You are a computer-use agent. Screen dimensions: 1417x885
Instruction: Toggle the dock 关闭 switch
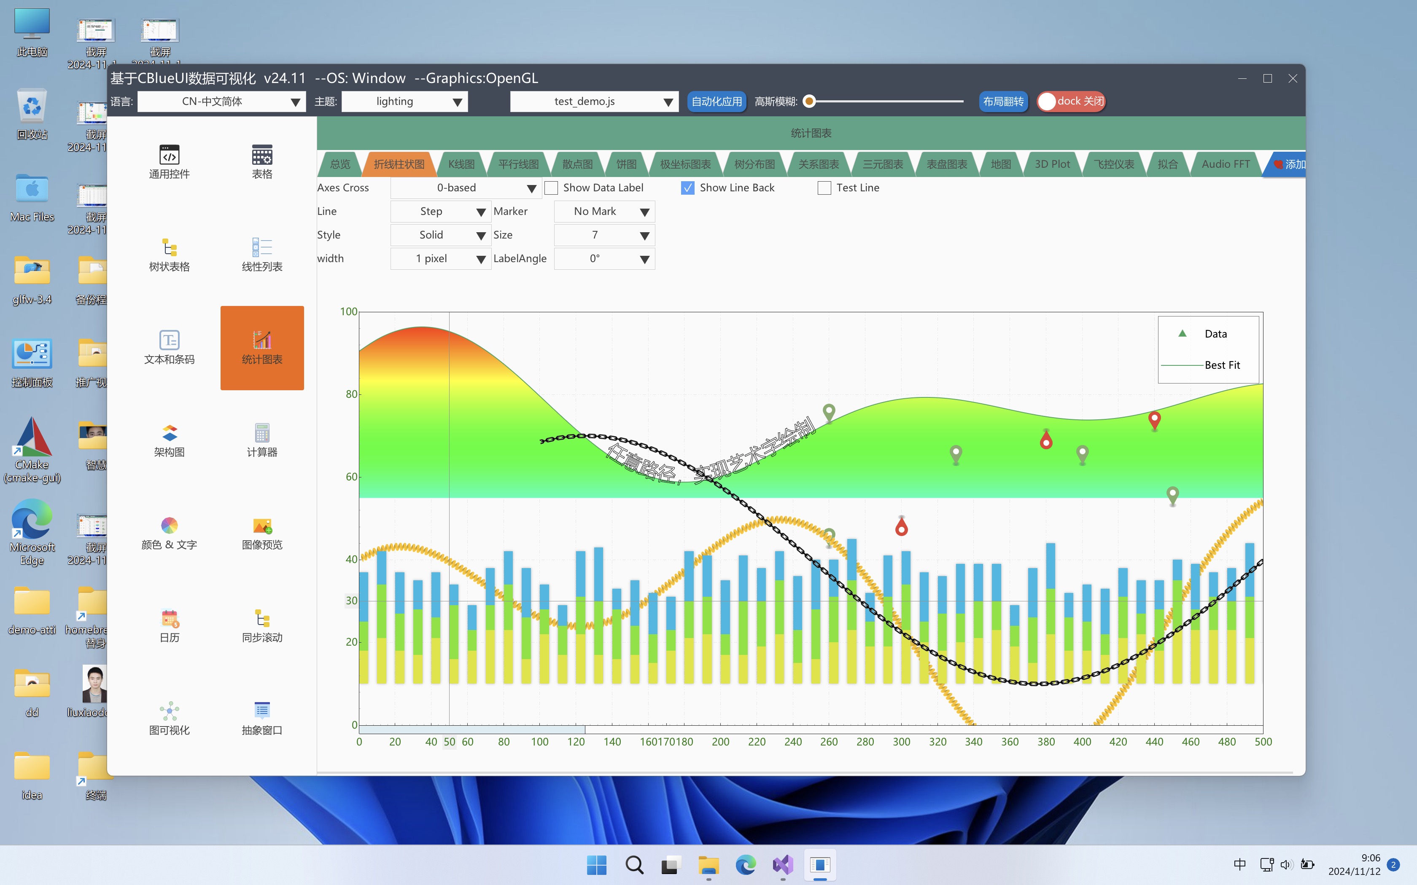(1070, 101)
